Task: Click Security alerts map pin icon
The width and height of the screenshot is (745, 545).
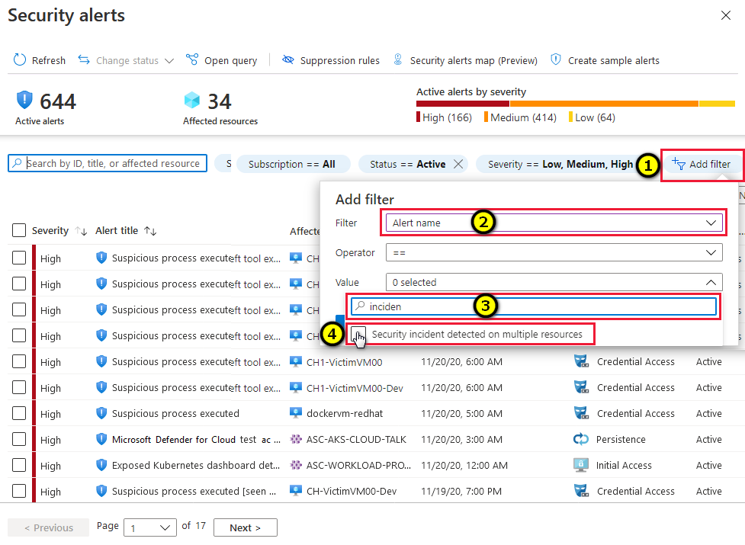Action: click(x=398, y=59)
